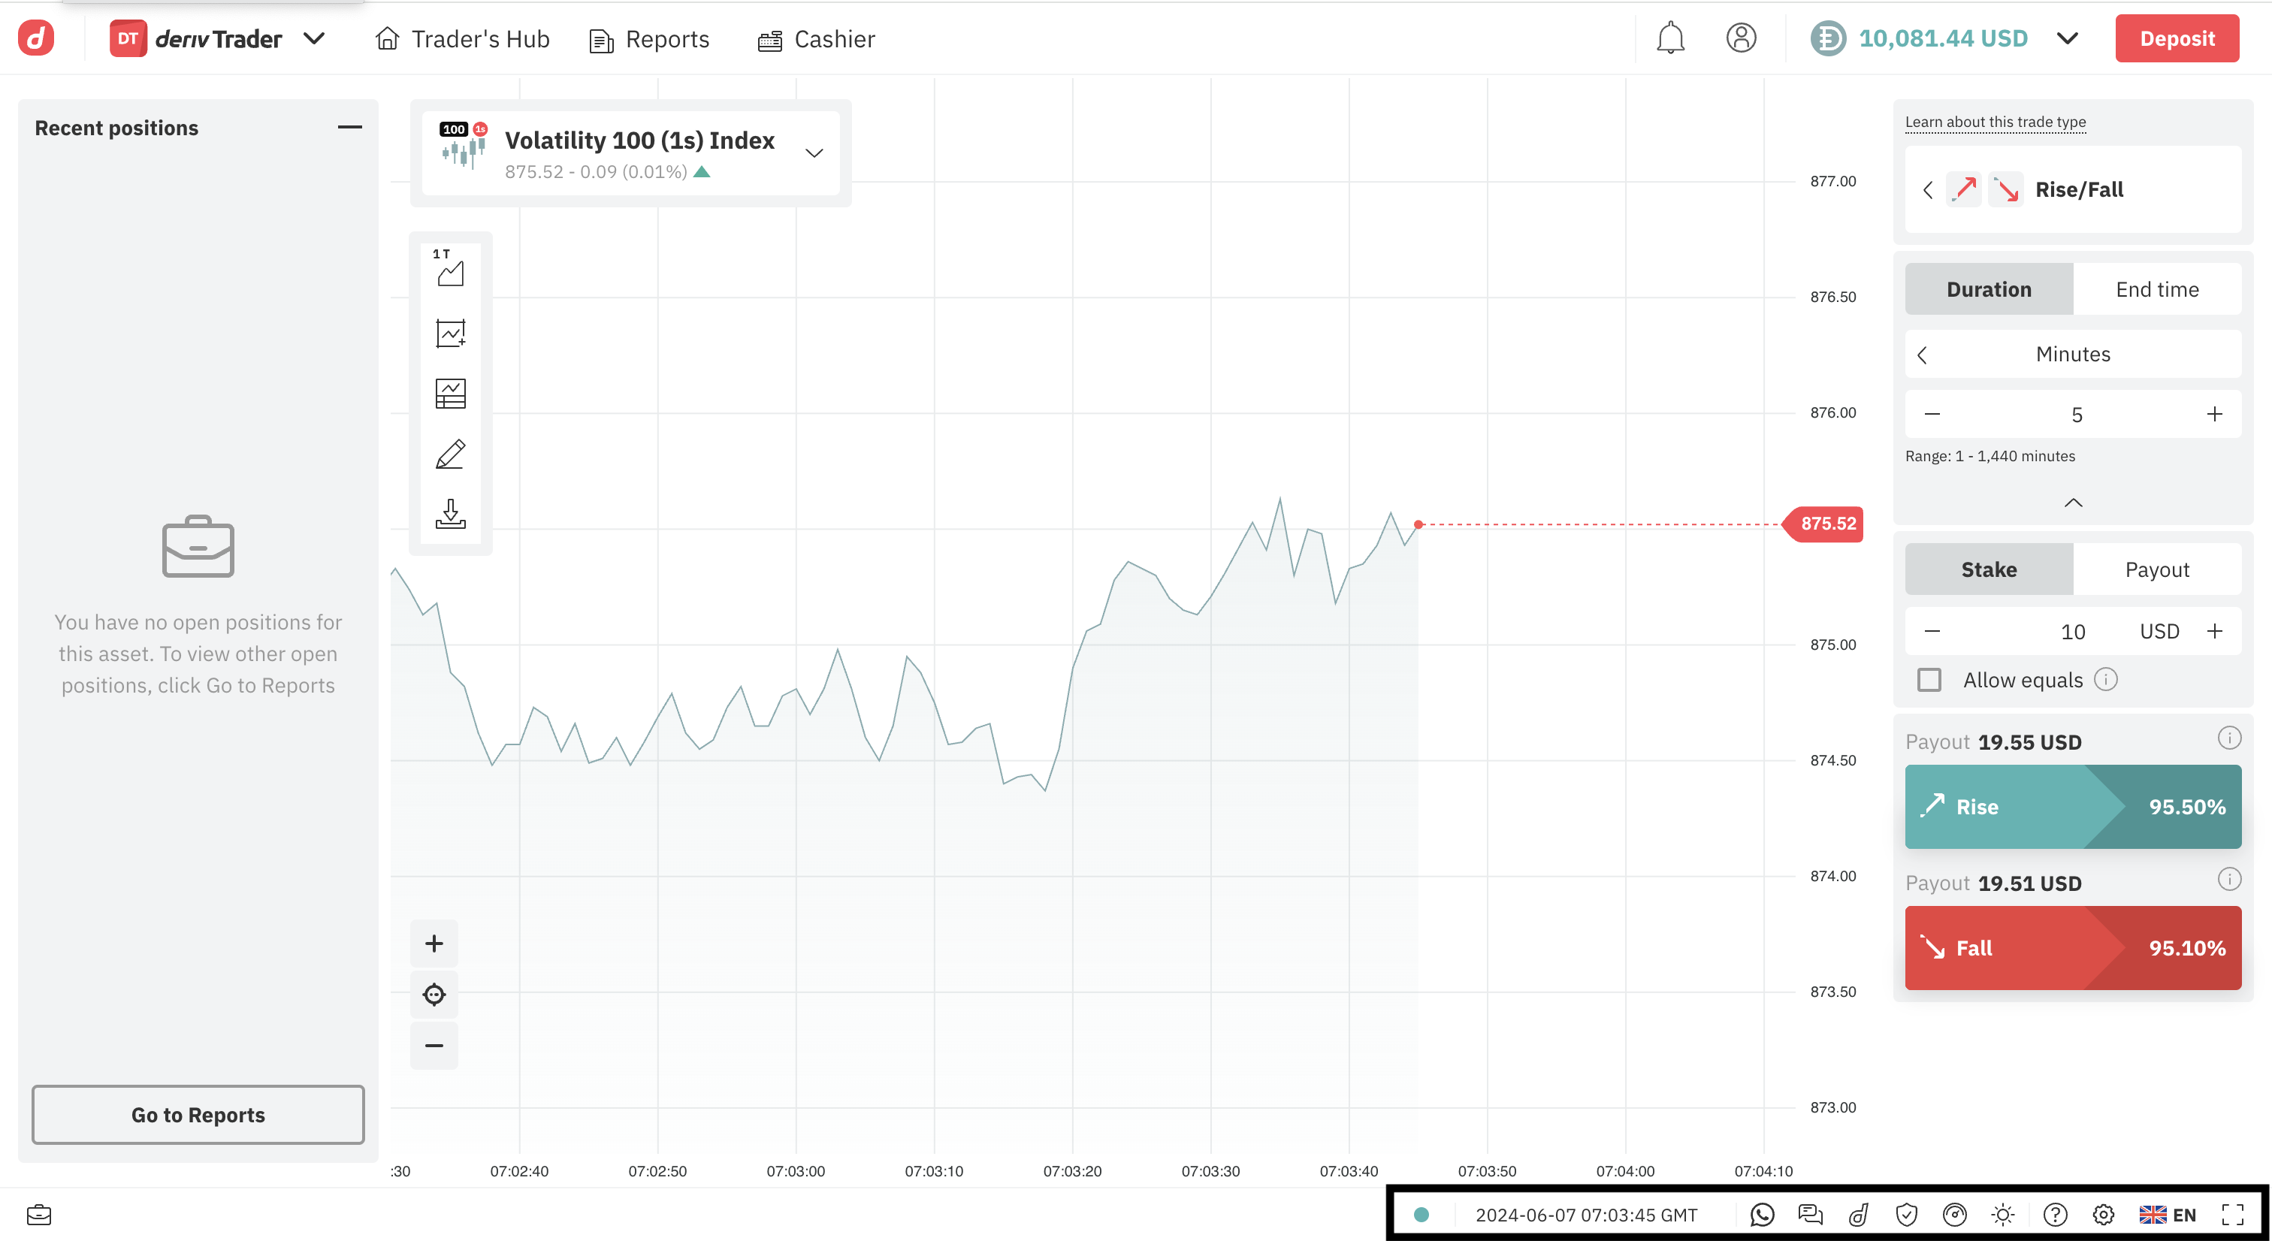Open account settings profile icon
2272x1241 pixels.
[x=1740, y=39]
